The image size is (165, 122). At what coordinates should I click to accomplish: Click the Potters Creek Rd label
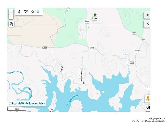(82, 77)
